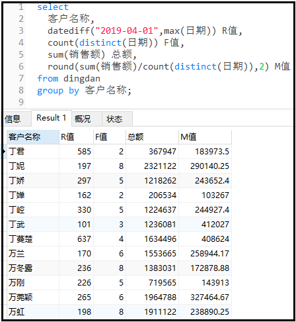
Task: Click 总额 cell 1634496
Action: pyautogui.click(x=152, y=239)
